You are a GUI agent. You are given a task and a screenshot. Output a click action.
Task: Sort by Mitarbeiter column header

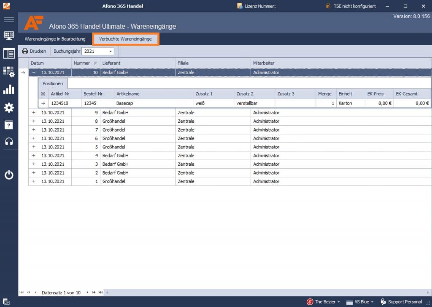click(341, 63)
